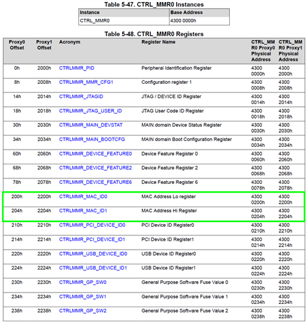The width and height of the screenshot is (307, 322).
Task: Select the 'Proxy1 Offset' column header
Action: [x=44, y=45]
